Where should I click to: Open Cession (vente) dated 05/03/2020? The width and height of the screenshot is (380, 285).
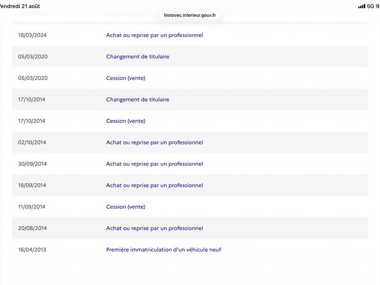[x=125, y=78]
